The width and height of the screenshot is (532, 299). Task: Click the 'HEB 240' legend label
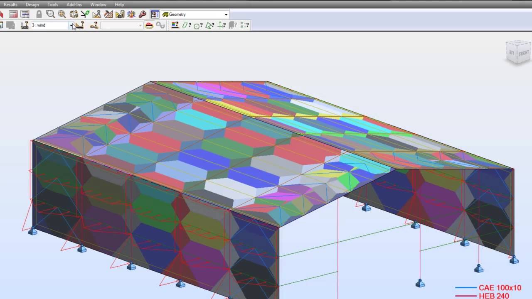pyautogui.click(x=494, y=296)
